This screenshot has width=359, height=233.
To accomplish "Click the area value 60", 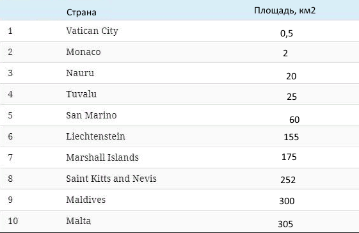I will point(294,120).
